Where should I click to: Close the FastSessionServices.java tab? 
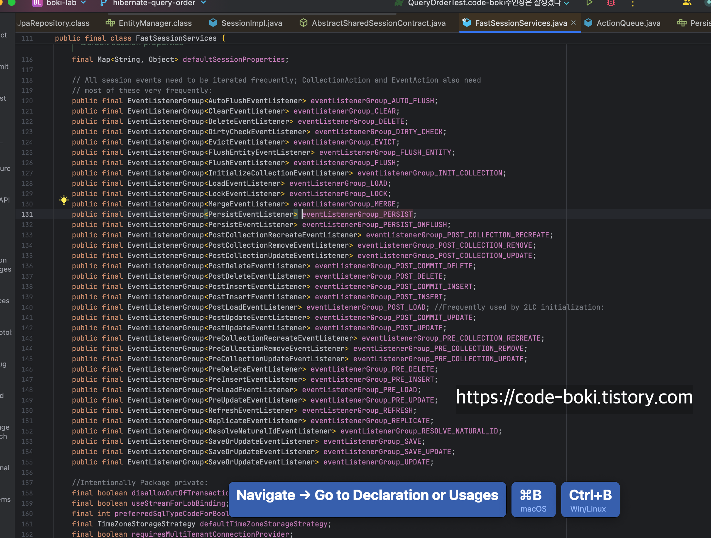coord(573,23)
